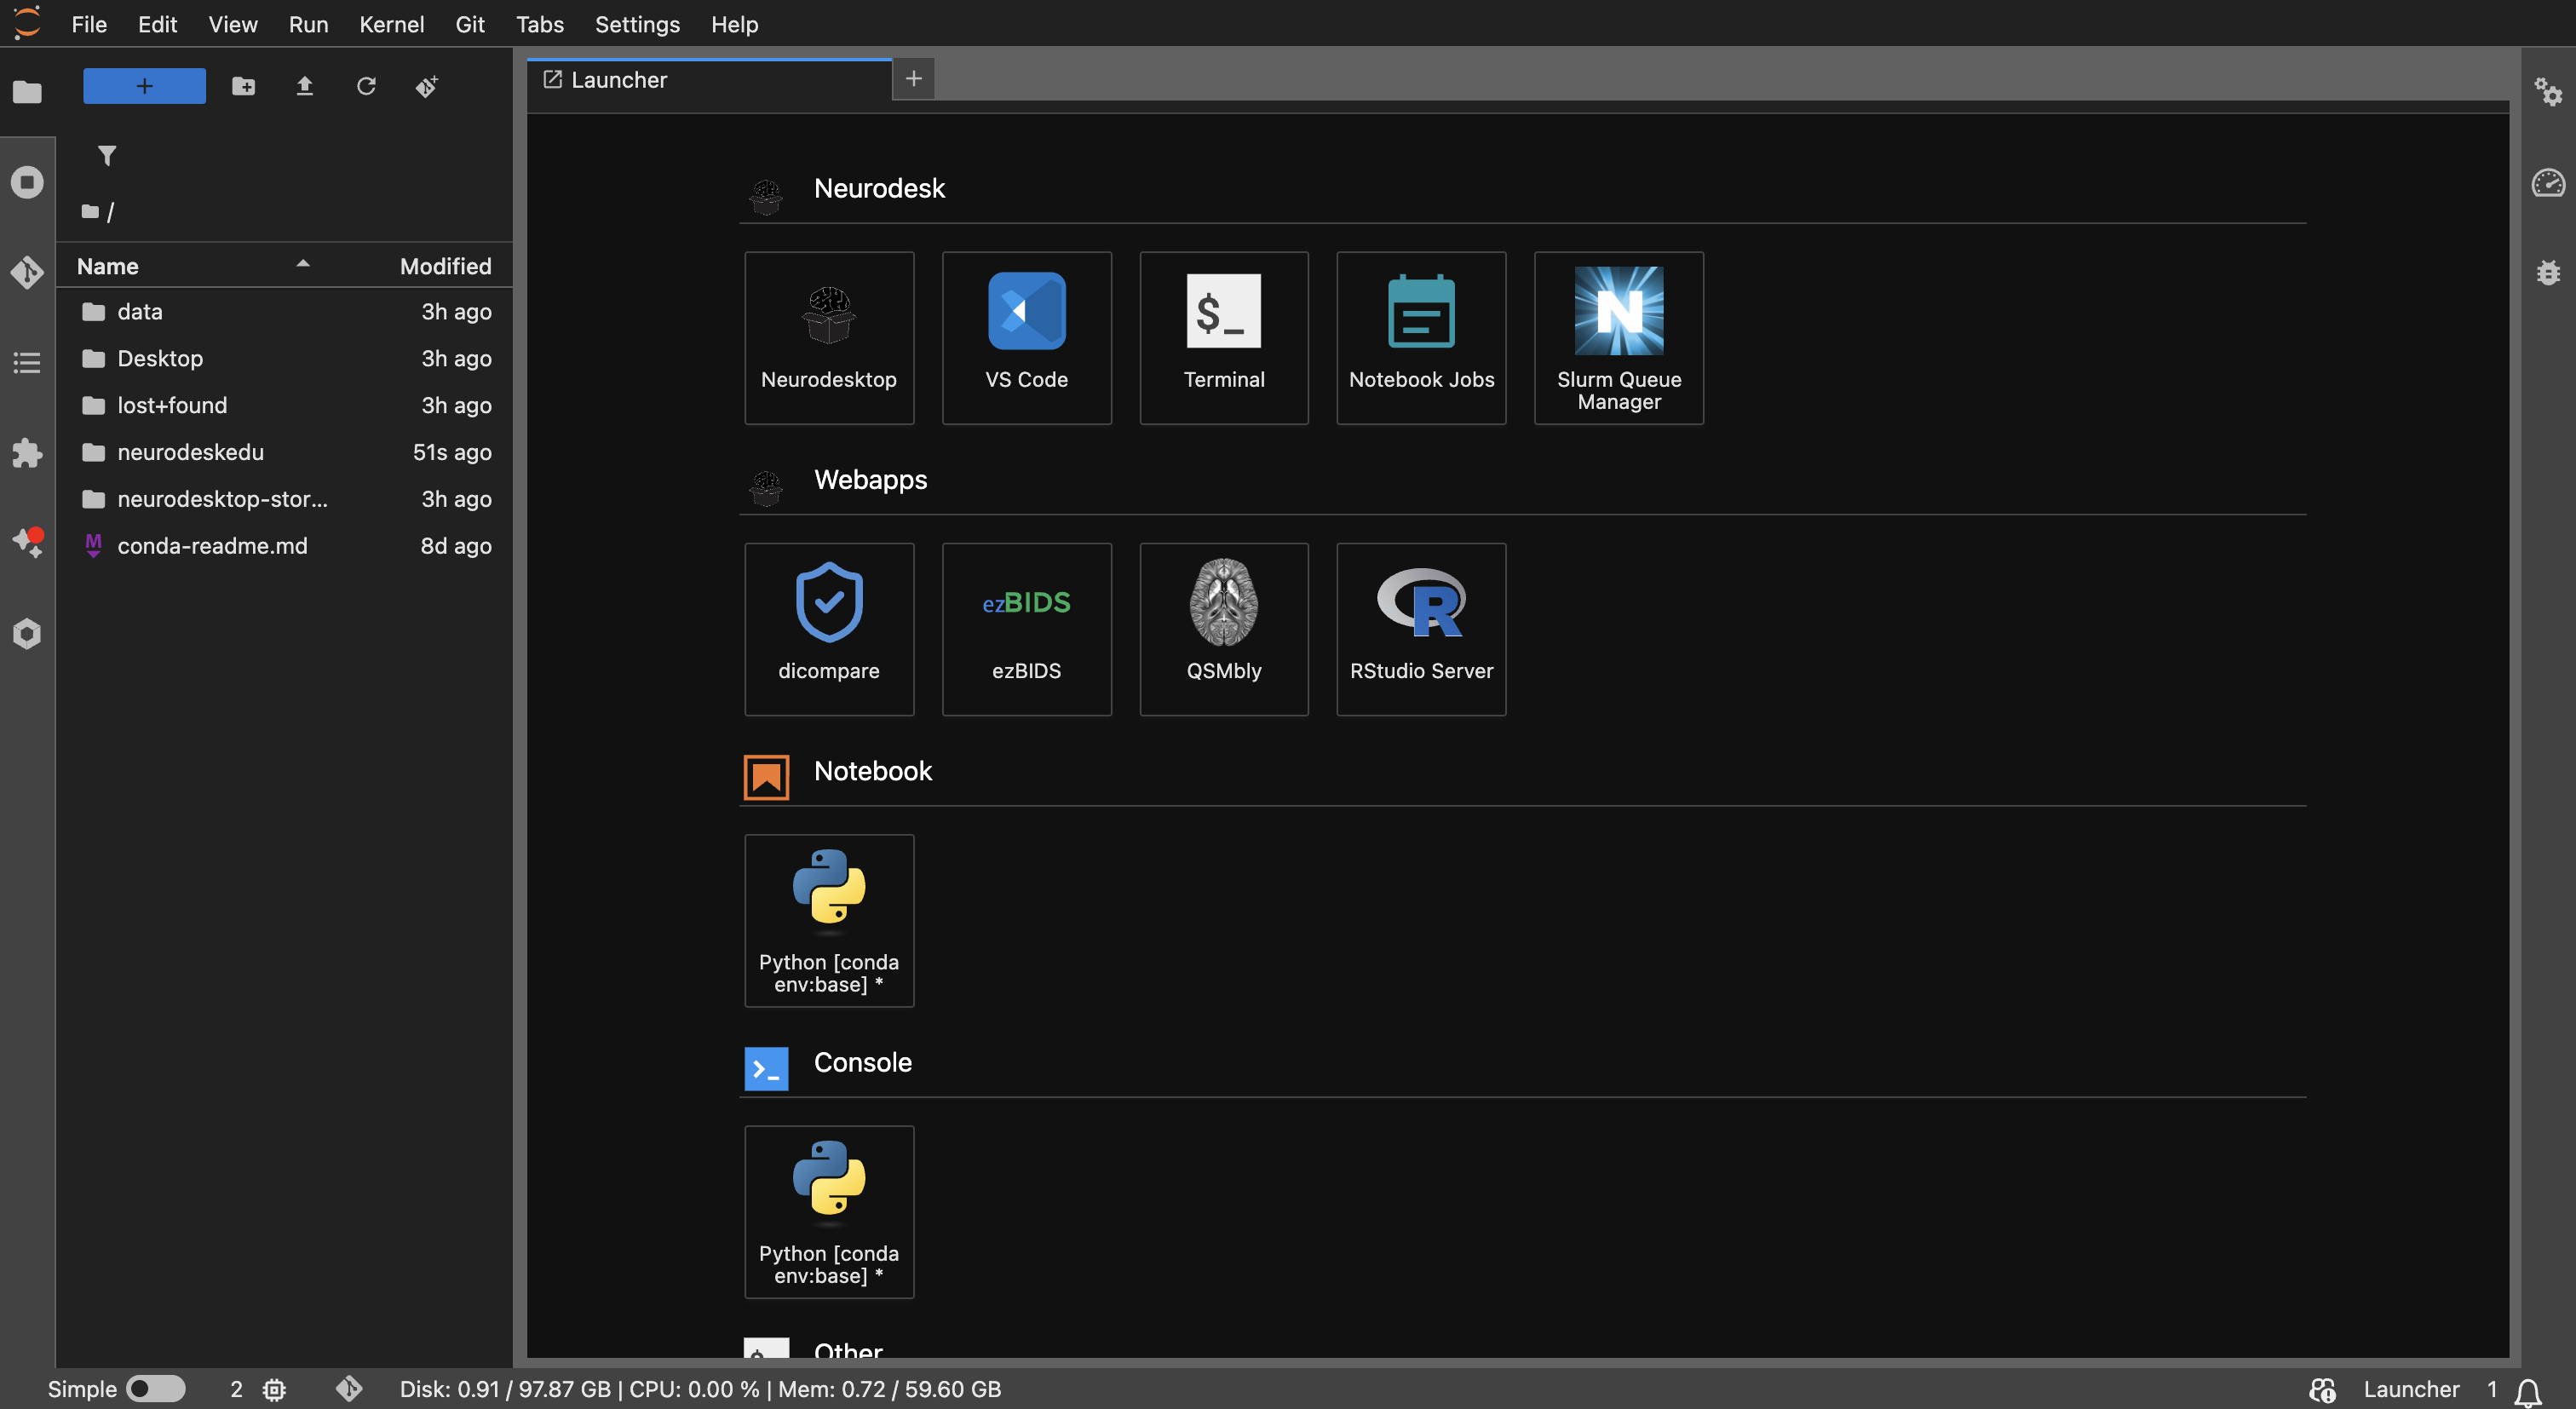
Task: Open the table of contents panel
Action: [x=27, y=362]
